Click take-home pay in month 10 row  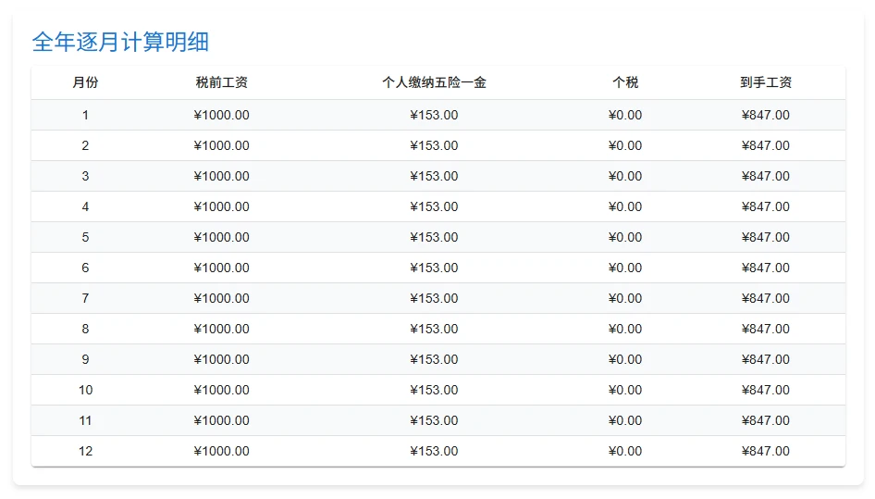(x=766, y=390)
